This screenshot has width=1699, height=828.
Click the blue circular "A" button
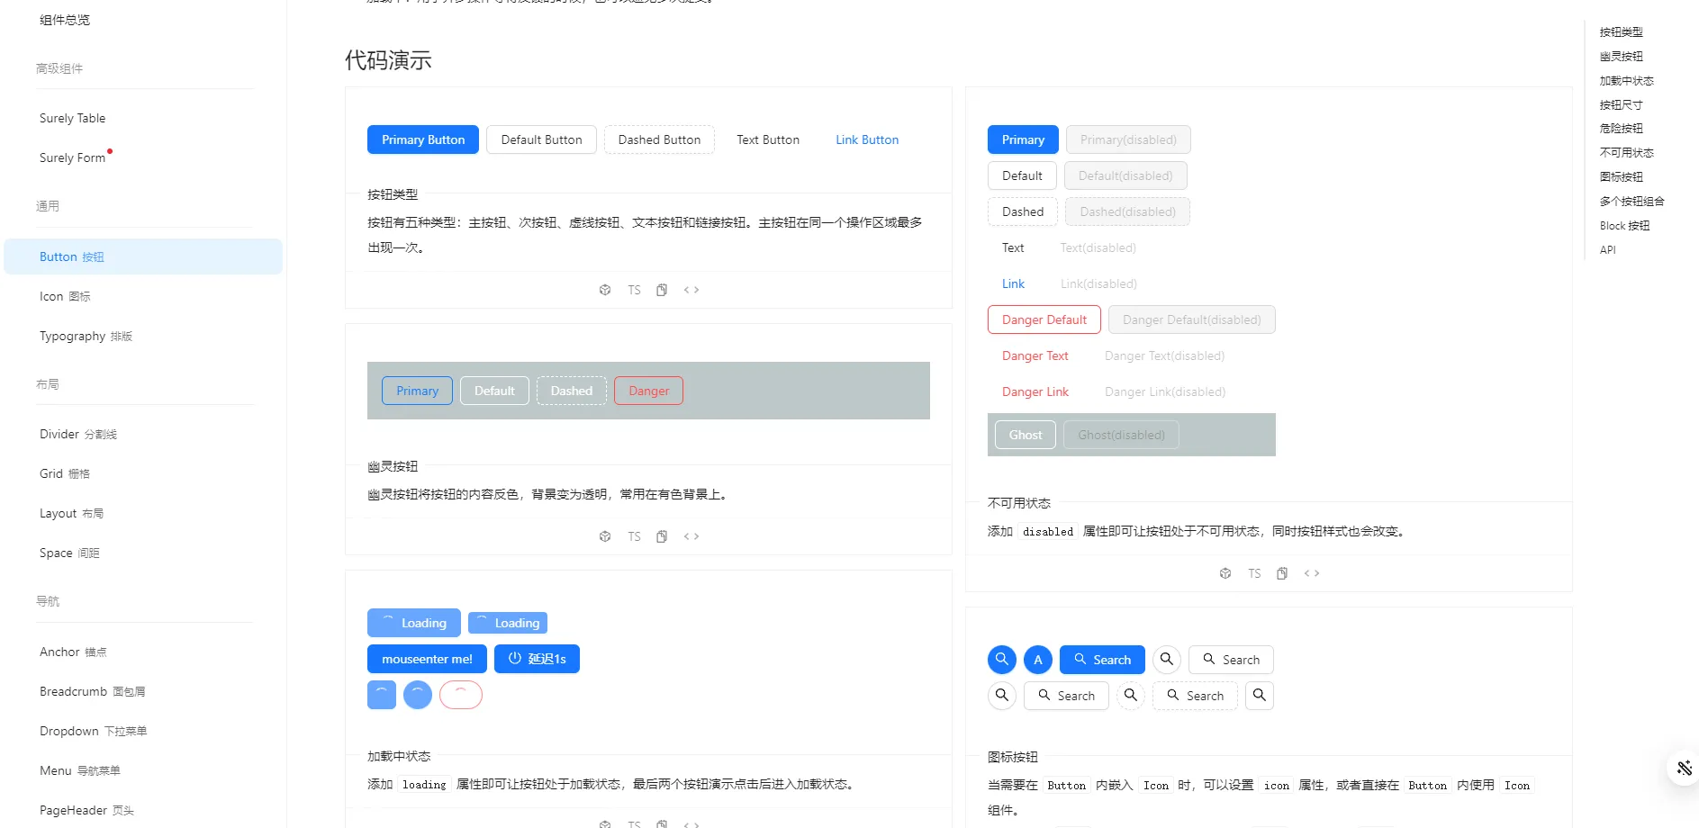(1038, 660)
